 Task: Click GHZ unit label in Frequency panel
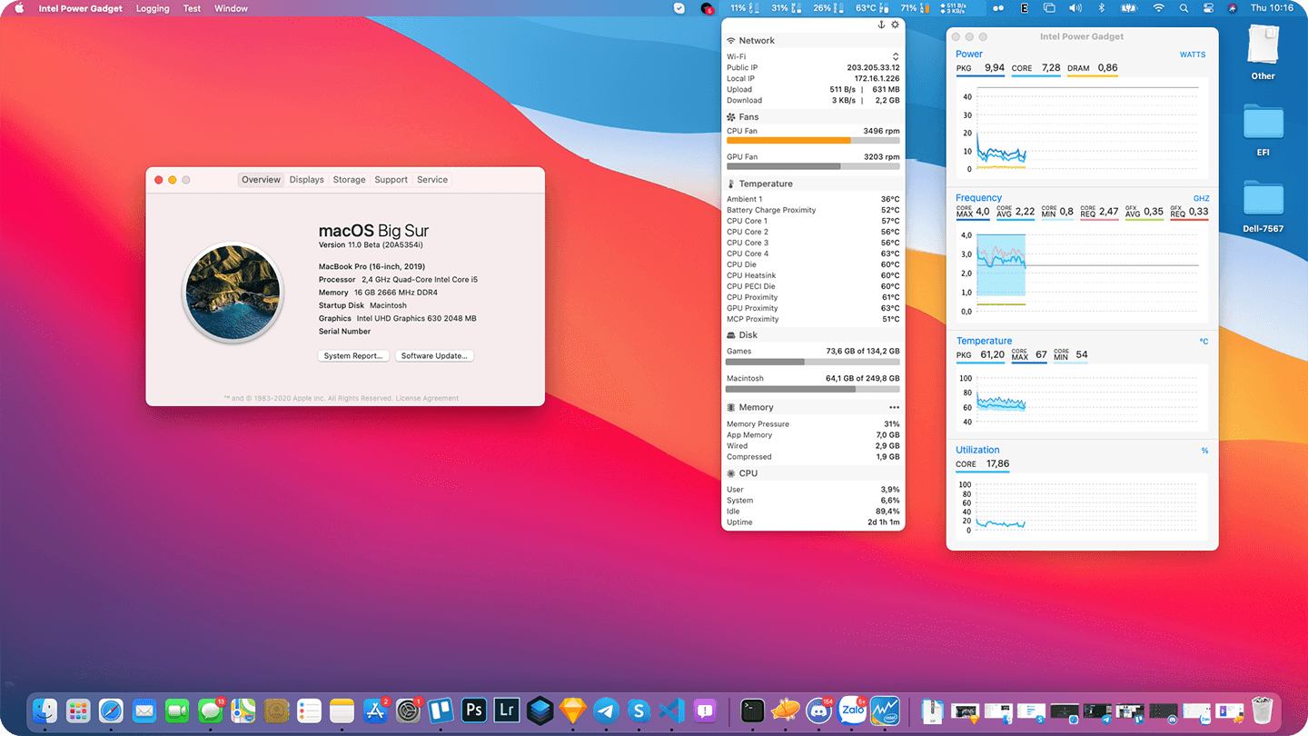(1201, 198)
